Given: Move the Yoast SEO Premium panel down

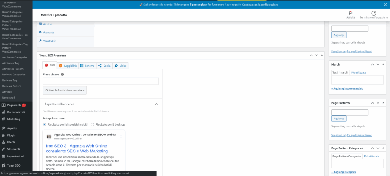Looking at the screenshot, I should click(x=316, y=55).
